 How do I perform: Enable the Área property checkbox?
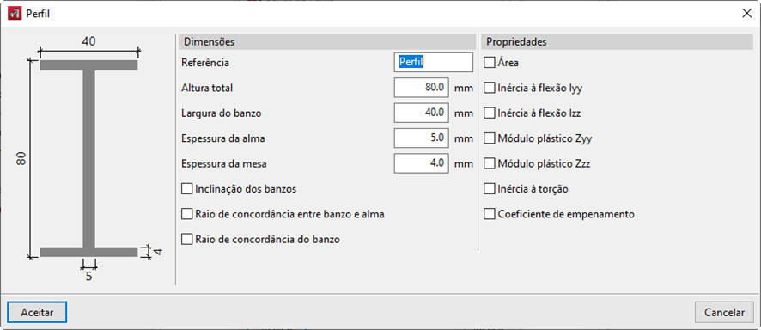[x=490, y=63]
